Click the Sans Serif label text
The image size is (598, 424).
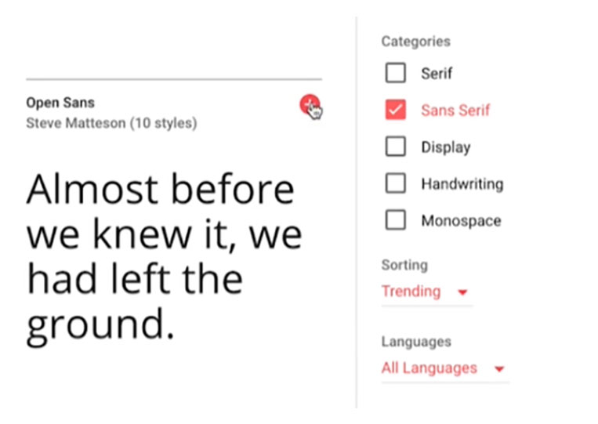[x=455, y=111]
